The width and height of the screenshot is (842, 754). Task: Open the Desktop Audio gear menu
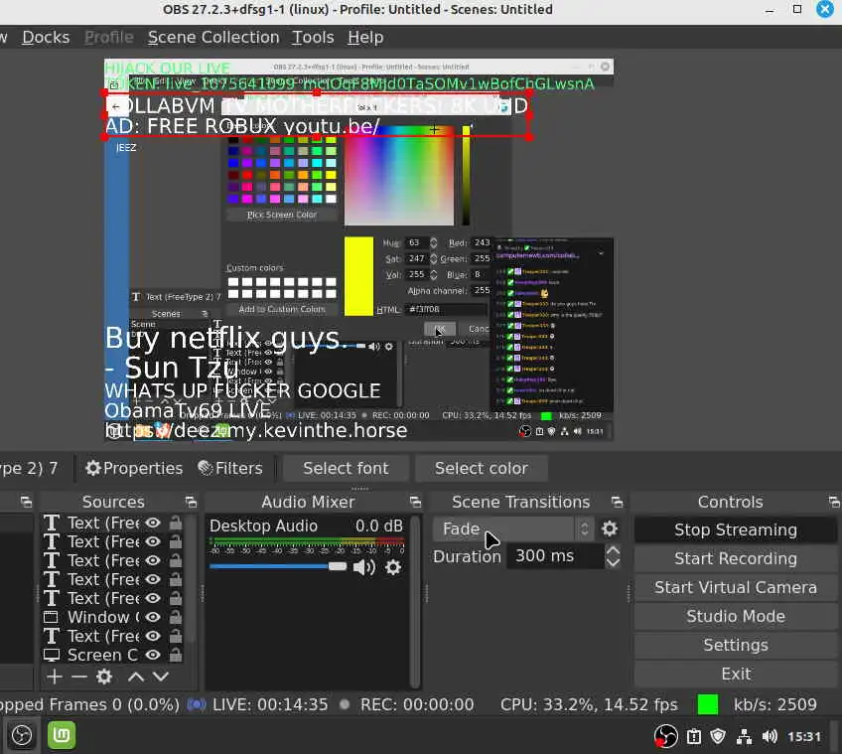393,567
